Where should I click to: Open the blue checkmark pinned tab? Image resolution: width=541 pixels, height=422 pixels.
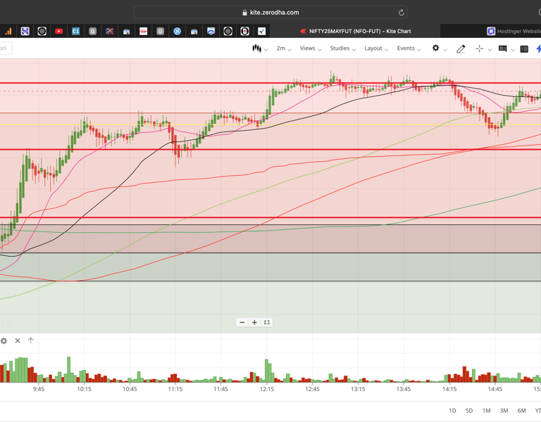pyautogui.click(x=261, y=32)
